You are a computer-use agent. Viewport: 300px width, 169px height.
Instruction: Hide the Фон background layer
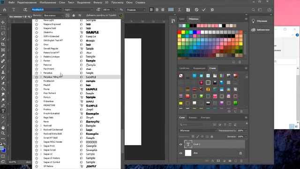click(180, 153)
